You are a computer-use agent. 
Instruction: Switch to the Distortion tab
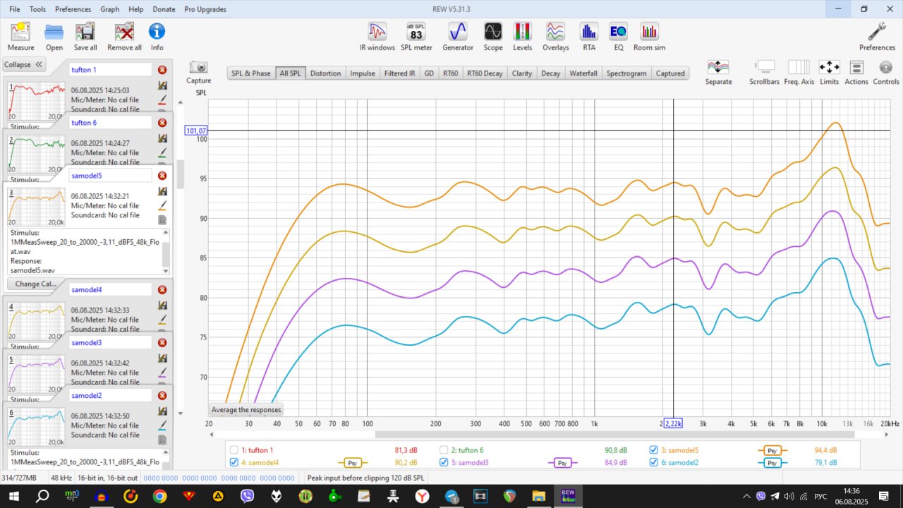pos(325,73)
